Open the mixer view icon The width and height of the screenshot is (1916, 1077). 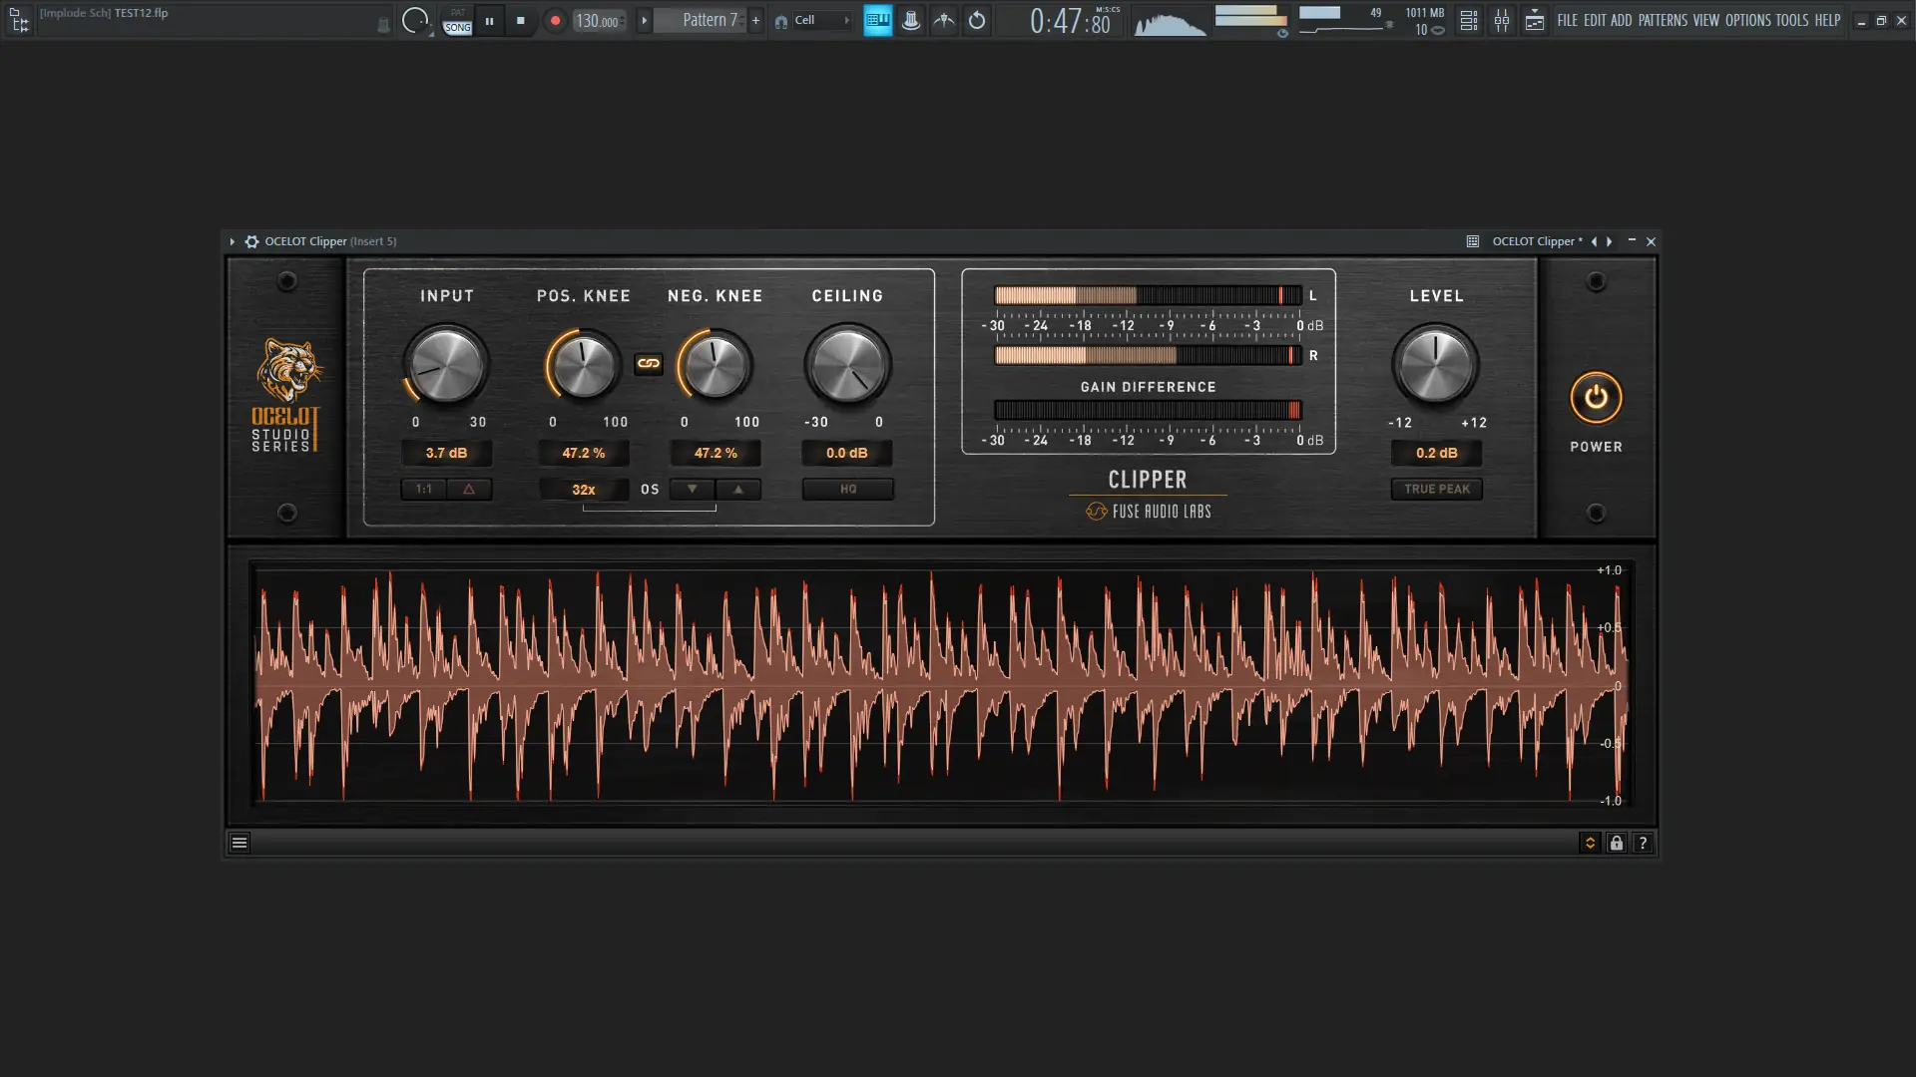pos(1501,20)
